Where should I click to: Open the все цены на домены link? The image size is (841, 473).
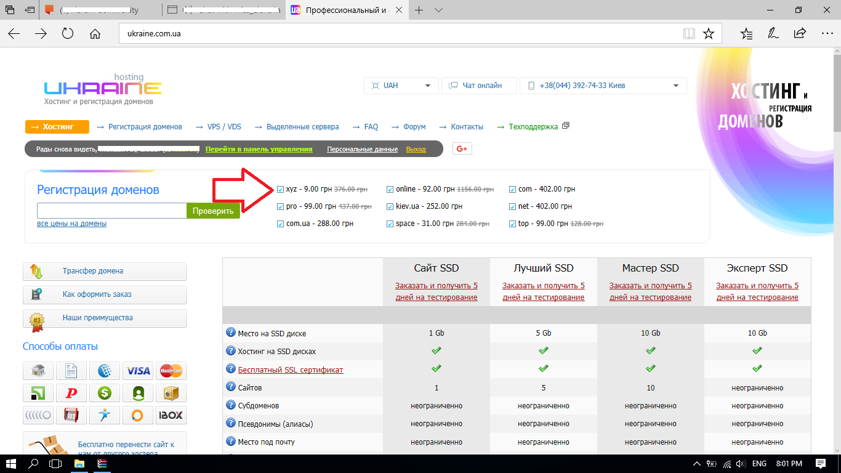coord(71,224)
